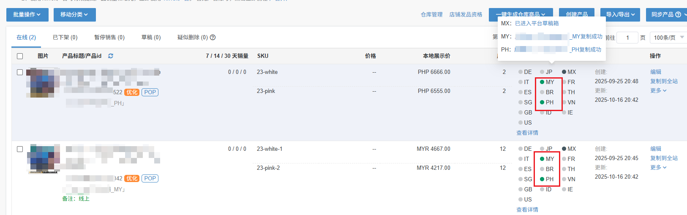Open 仓库管理 link
687x215 pixels.
[x=431, y=14]
